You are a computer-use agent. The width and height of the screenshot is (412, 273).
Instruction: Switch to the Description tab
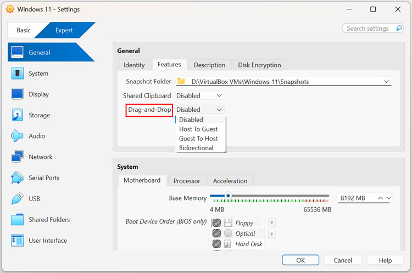(209, 65)
